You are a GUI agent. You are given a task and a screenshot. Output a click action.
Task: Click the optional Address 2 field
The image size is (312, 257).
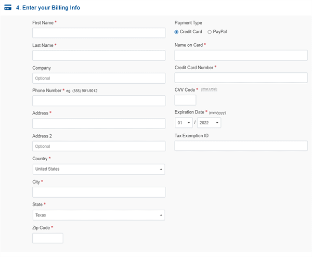point(99,146)
